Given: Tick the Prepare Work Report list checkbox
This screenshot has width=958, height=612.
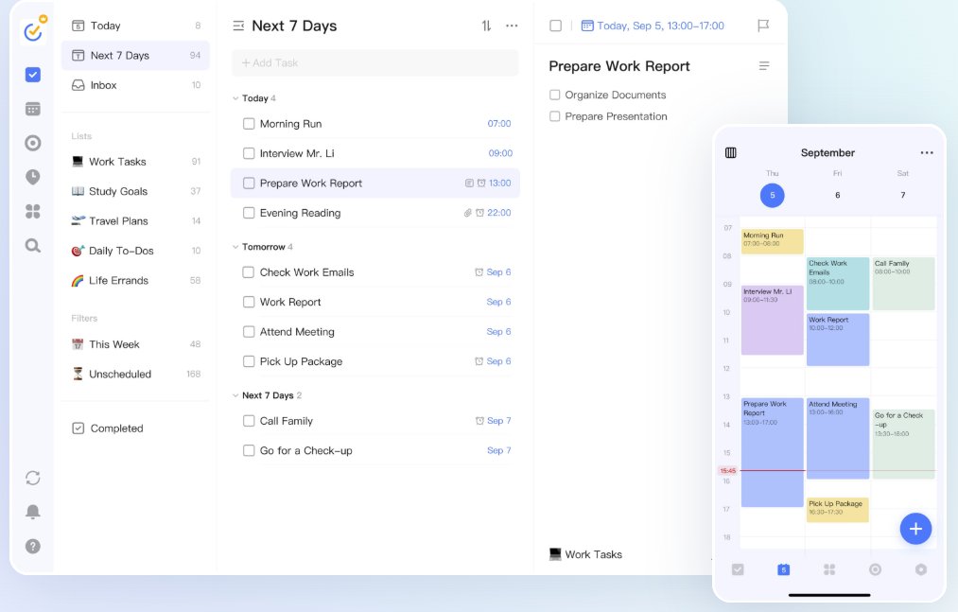Looking at the screenshot, I should tap(249, 183).
